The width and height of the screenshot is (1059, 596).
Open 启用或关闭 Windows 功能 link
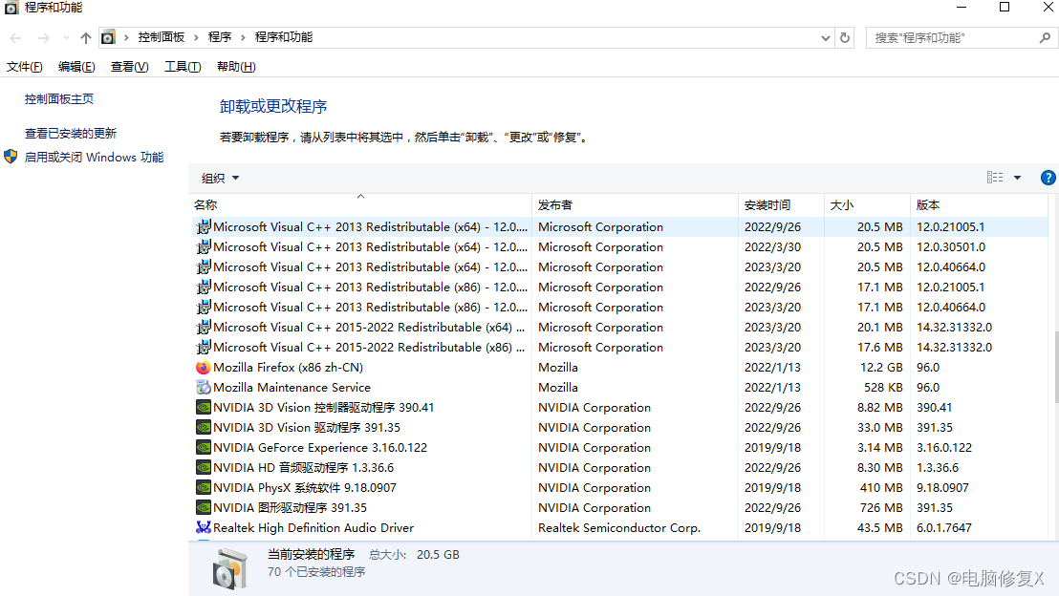(94, 157)
